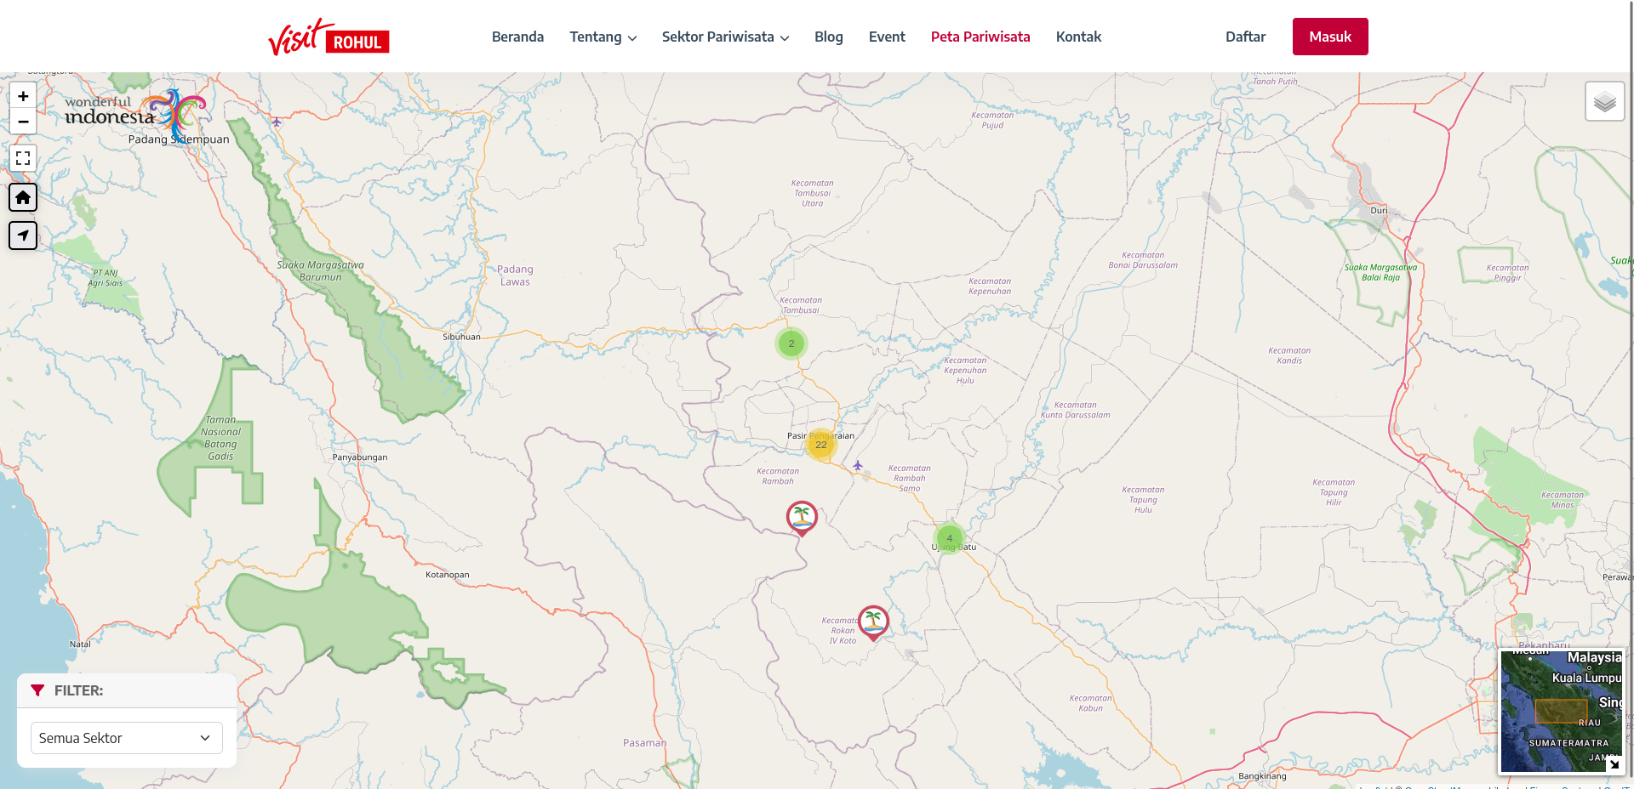Toggle fullscreen map view

[23, 158]
